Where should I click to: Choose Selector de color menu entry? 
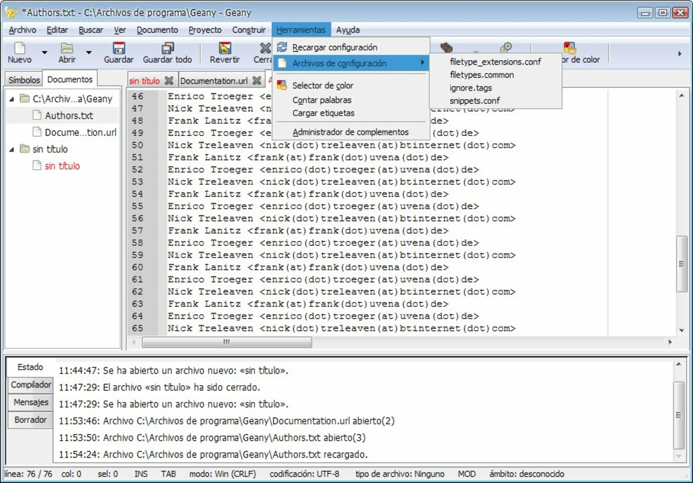351,85
